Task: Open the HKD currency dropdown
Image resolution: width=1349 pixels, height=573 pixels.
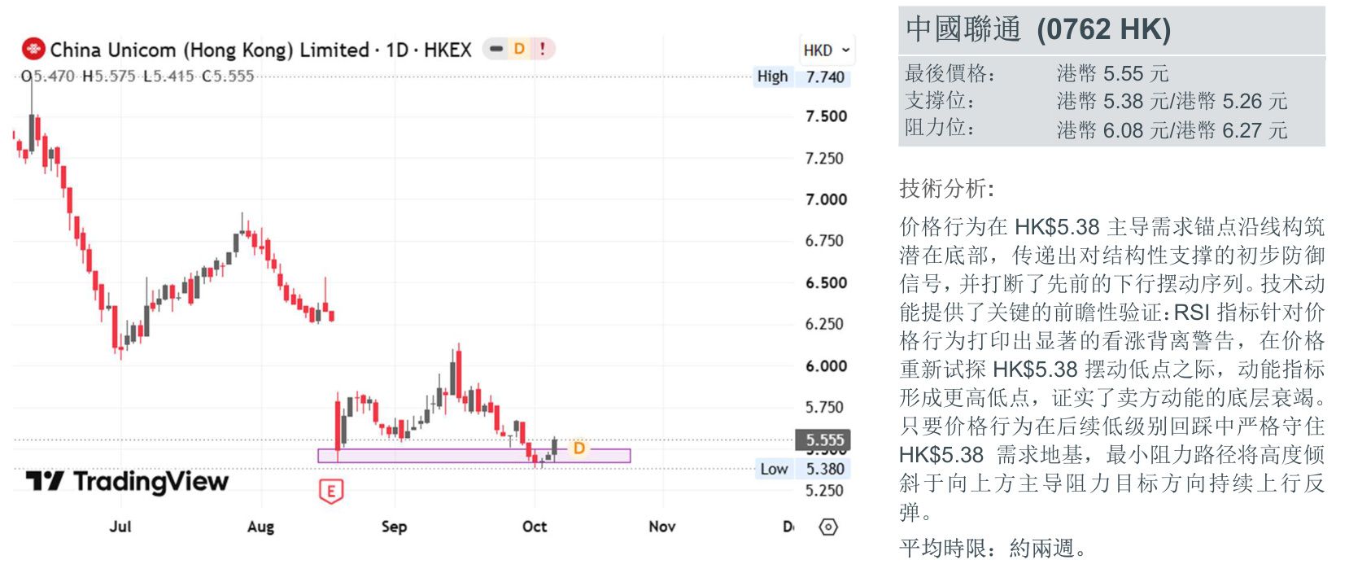Action: click(827, 50)
